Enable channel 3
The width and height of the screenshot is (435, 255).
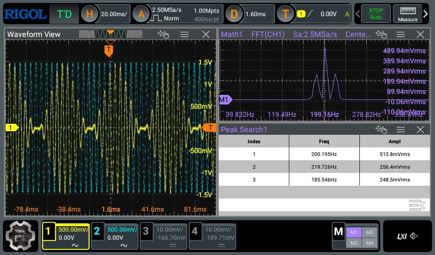pos(146,231)
